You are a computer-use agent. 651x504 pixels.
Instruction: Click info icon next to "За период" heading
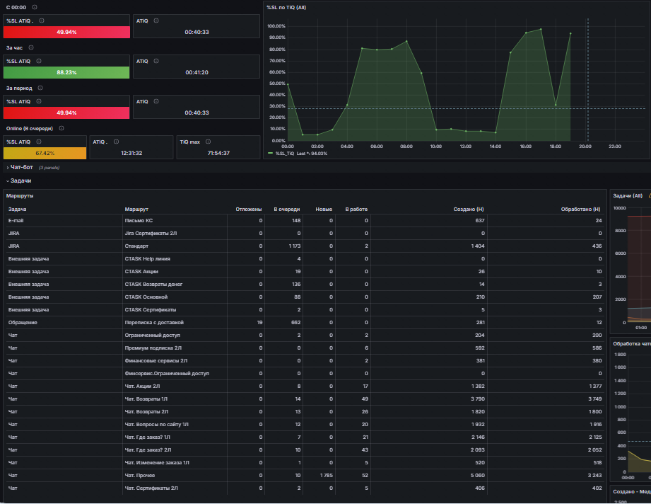pos(40,88)
